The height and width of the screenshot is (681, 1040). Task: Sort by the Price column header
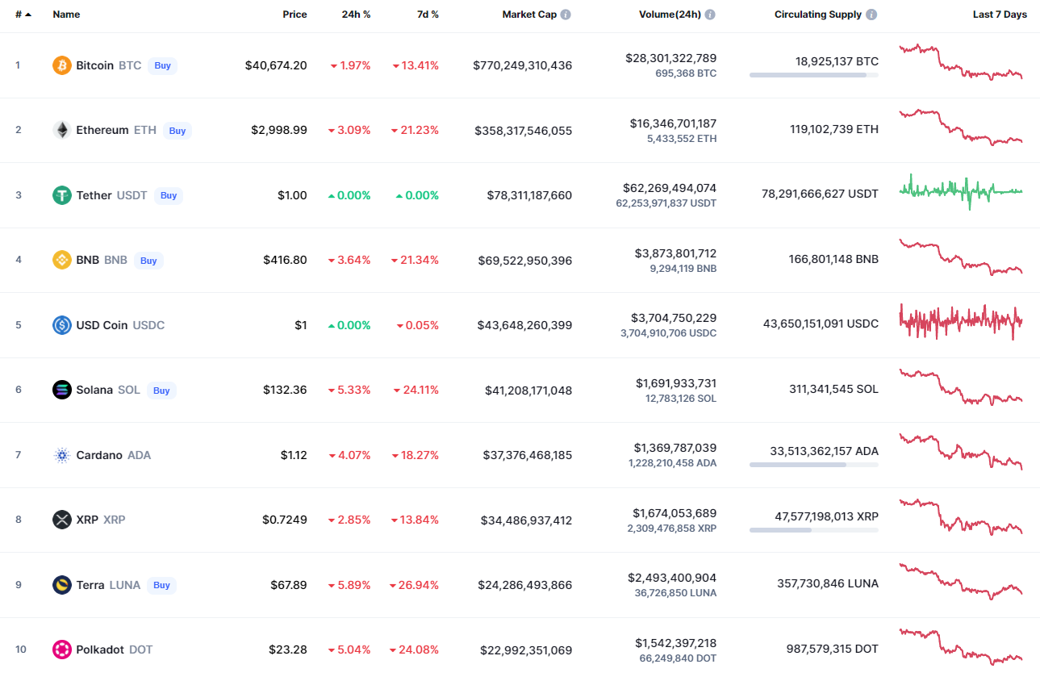(x=294, y=15)
